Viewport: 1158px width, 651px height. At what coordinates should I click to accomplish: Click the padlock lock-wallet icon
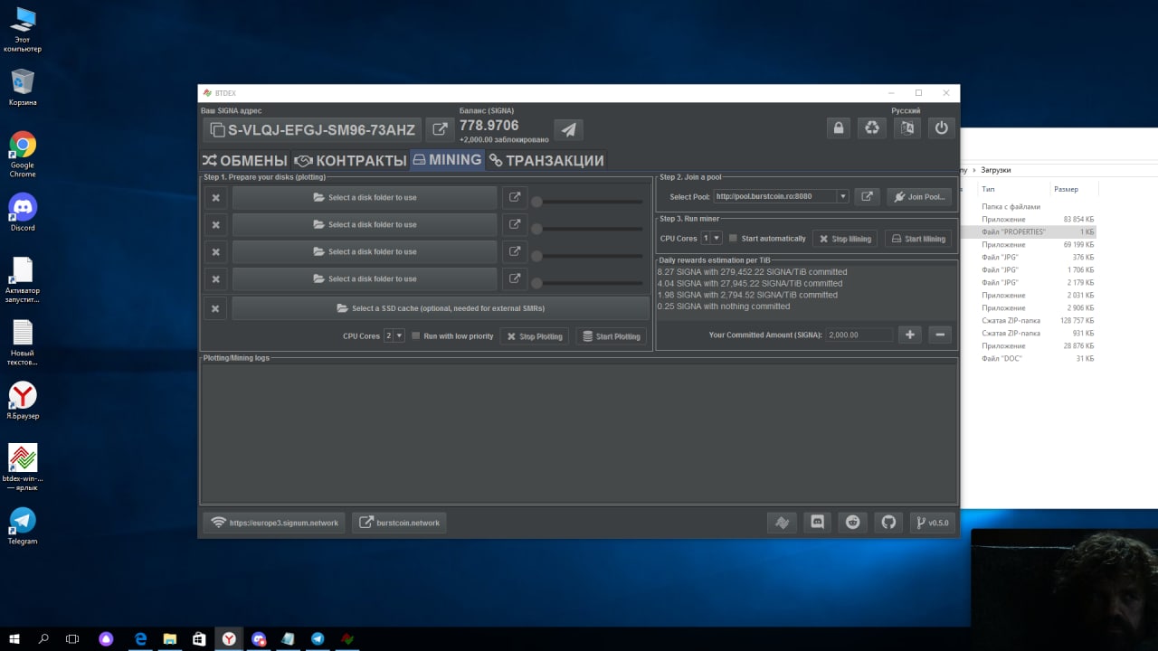[839, 127]
